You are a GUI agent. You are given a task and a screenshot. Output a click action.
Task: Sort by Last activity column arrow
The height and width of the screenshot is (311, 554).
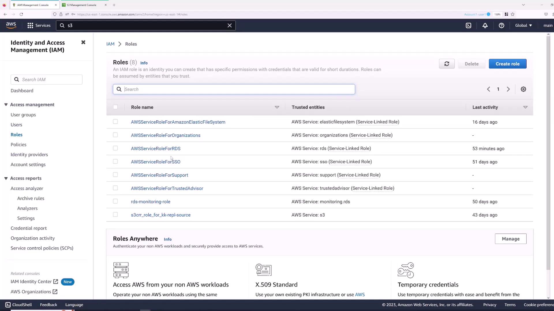click(525, 107)
